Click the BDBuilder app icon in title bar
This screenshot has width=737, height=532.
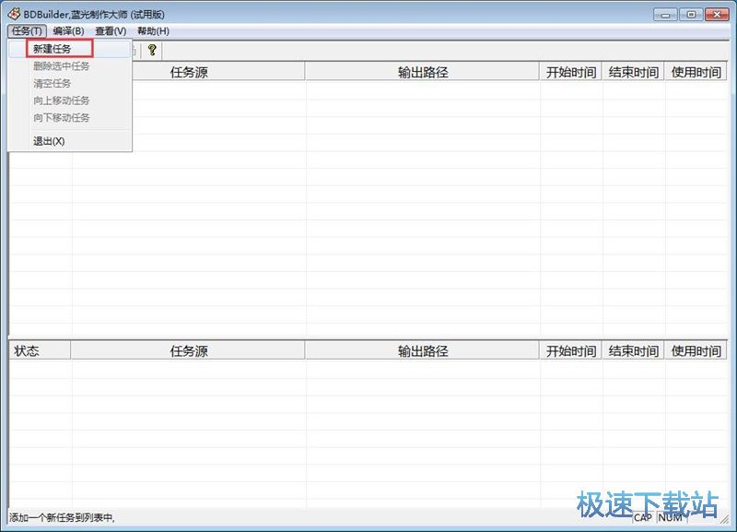coord(14,14)
